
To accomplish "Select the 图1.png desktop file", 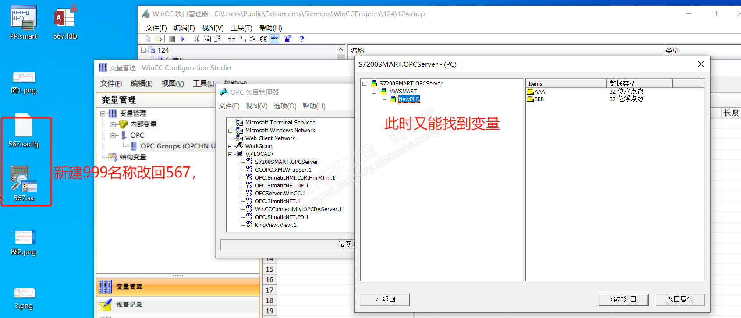I will point(23,83).
